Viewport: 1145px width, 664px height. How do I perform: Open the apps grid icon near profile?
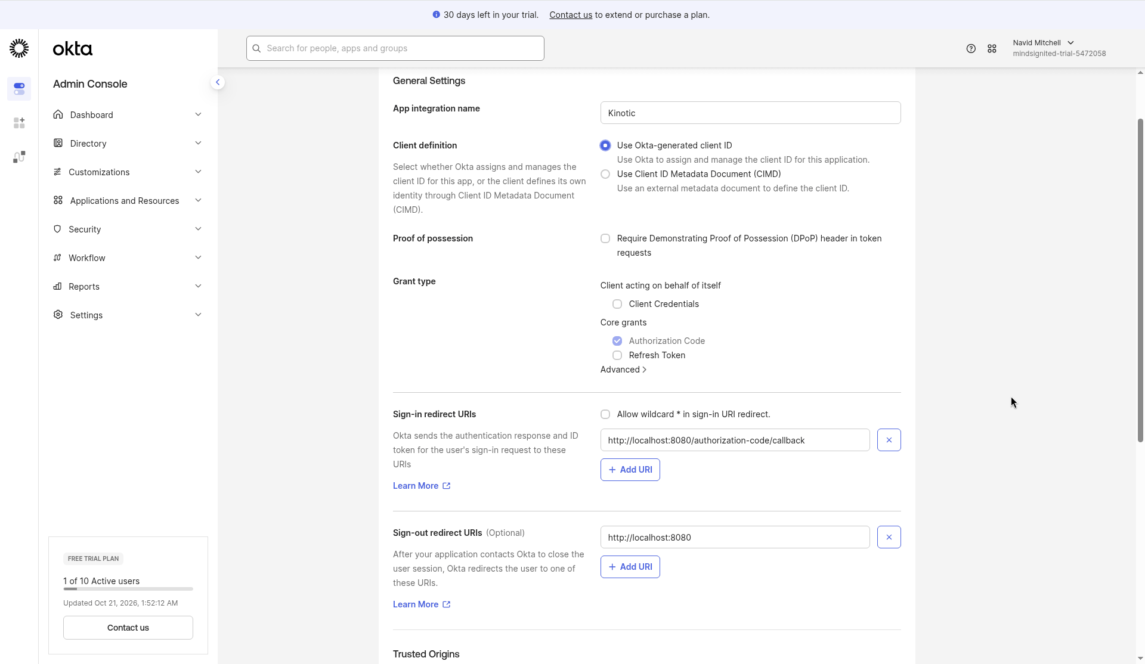(992, 49)
